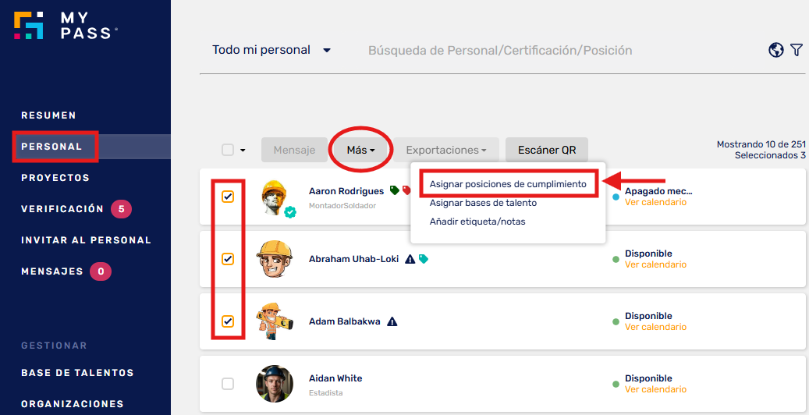Click verified badge on Aaron Rodrigues' avatar

(x=290, y=211)
